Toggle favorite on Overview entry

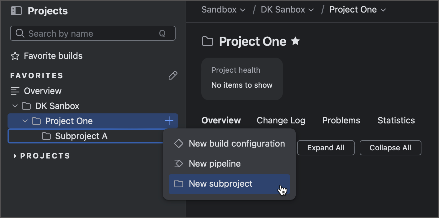[x=14, y=91]
